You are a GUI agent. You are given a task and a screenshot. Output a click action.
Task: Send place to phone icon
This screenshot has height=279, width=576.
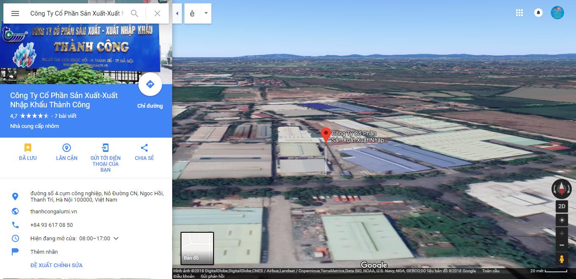tap(105, 148)
